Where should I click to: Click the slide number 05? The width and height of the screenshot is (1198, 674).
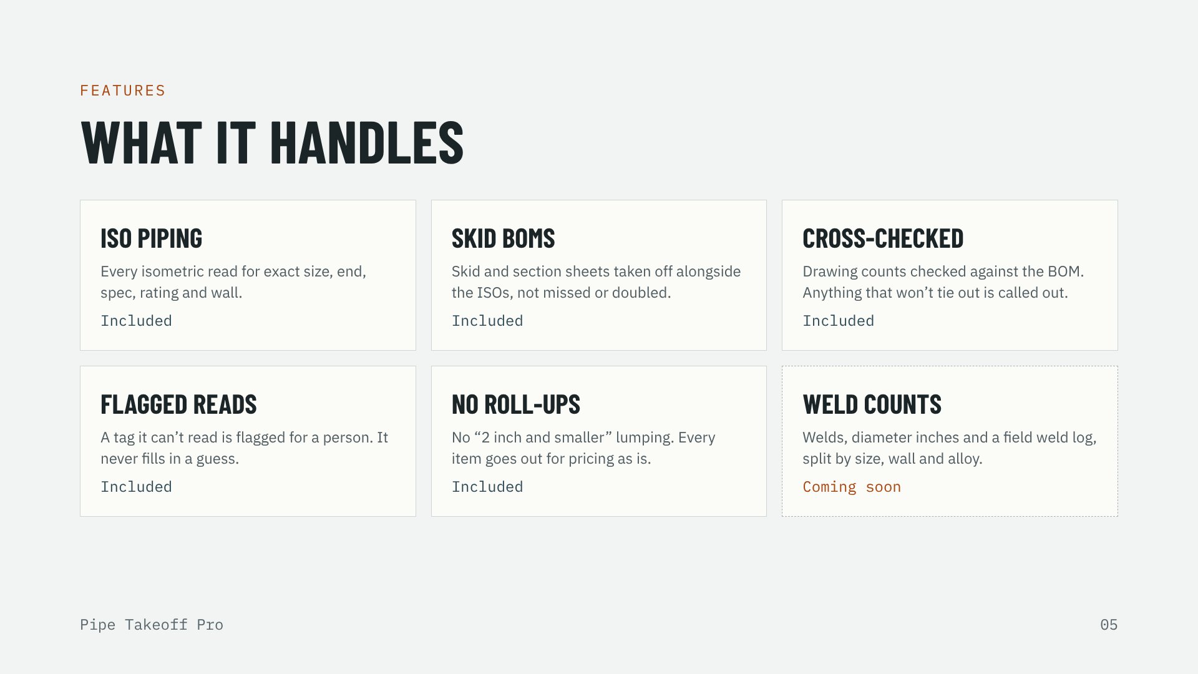click(1109, 625)
